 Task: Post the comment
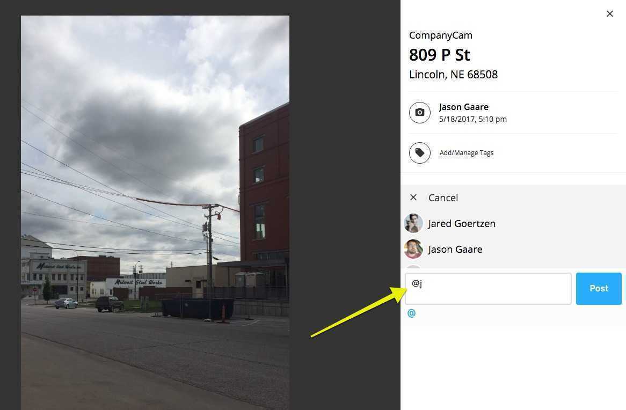599,289
